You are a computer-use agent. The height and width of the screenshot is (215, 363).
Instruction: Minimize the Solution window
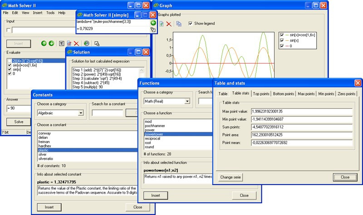[x=131, y=52]
